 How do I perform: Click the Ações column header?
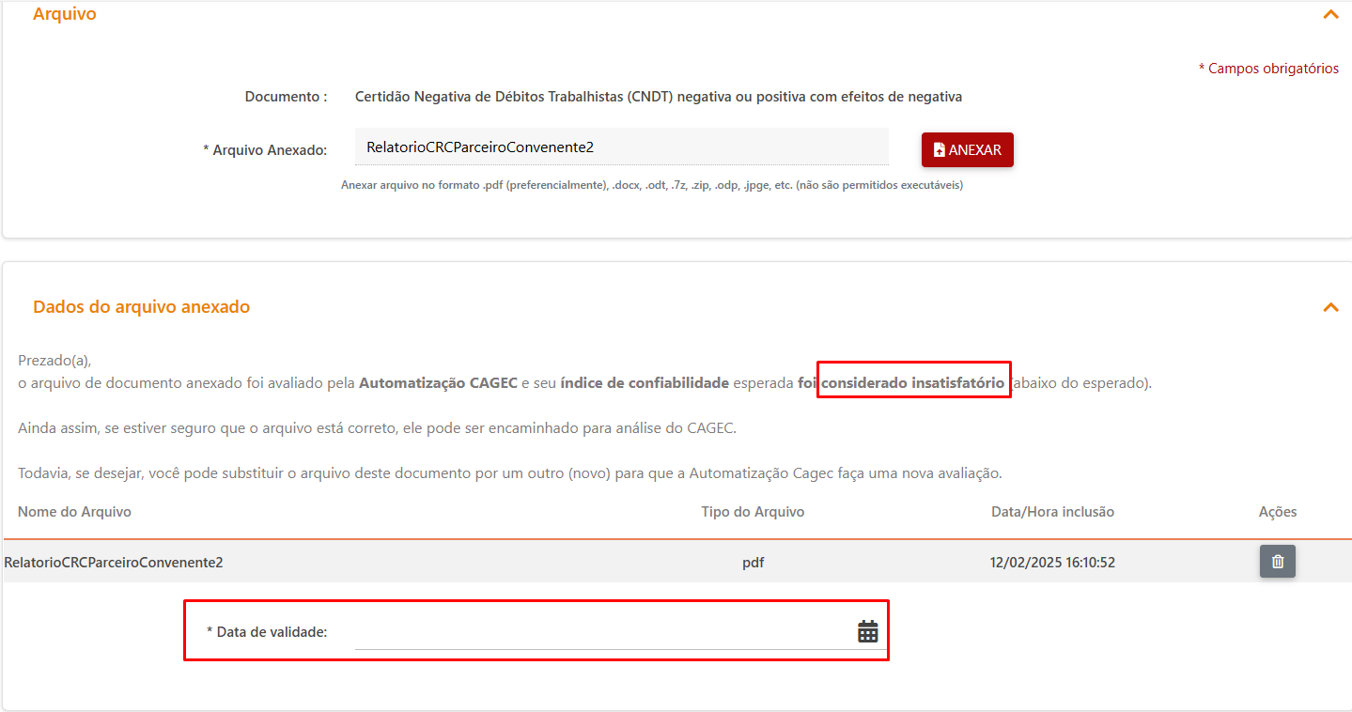1277,512
